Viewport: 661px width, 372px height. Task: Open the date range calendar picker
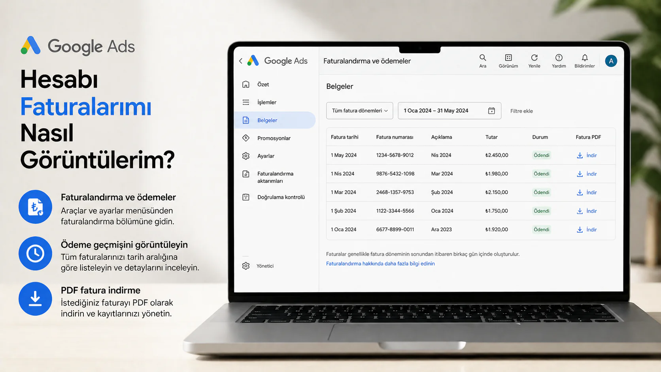coord(491,111)
